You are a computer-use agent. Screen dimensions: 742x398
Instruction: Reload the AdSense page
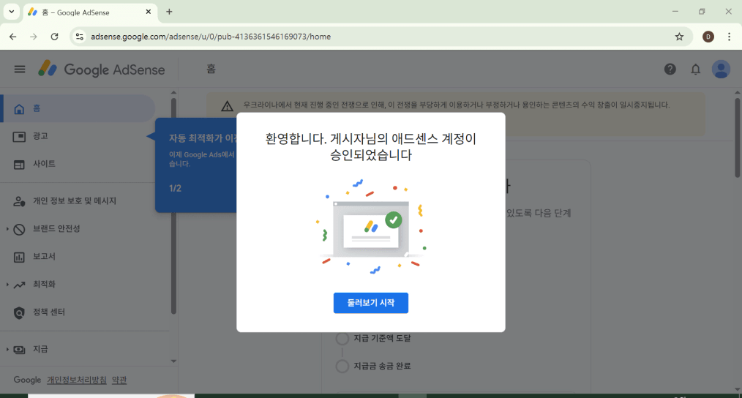(x=54, y=37)
